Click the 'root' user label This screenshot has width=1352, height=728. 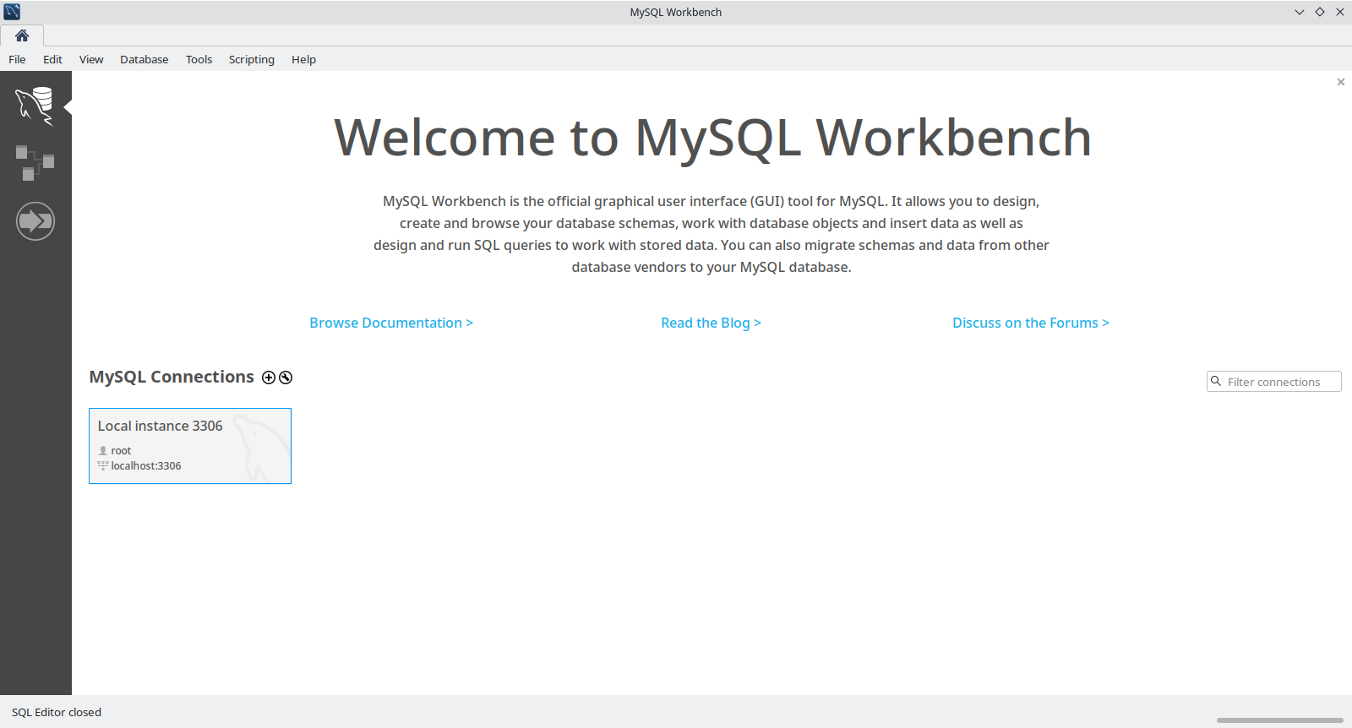[x=121, y=450]
